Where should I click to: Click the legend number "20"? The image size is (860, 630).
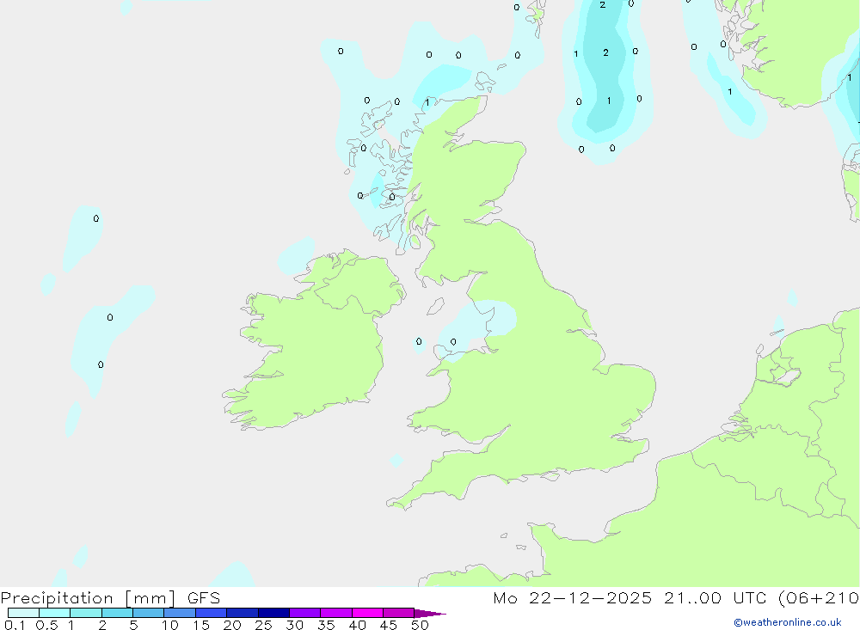point(232,625)
